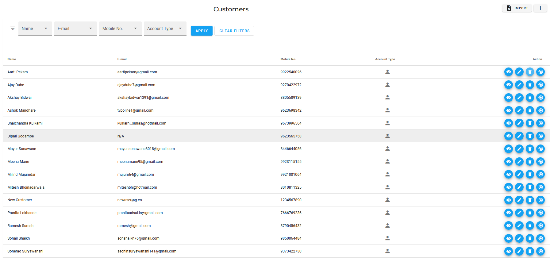This screenshot has width=550, height=258.
Task: Reset password for Akshay Bidwai
Action: pyautogui.click(x=540, y=98)
